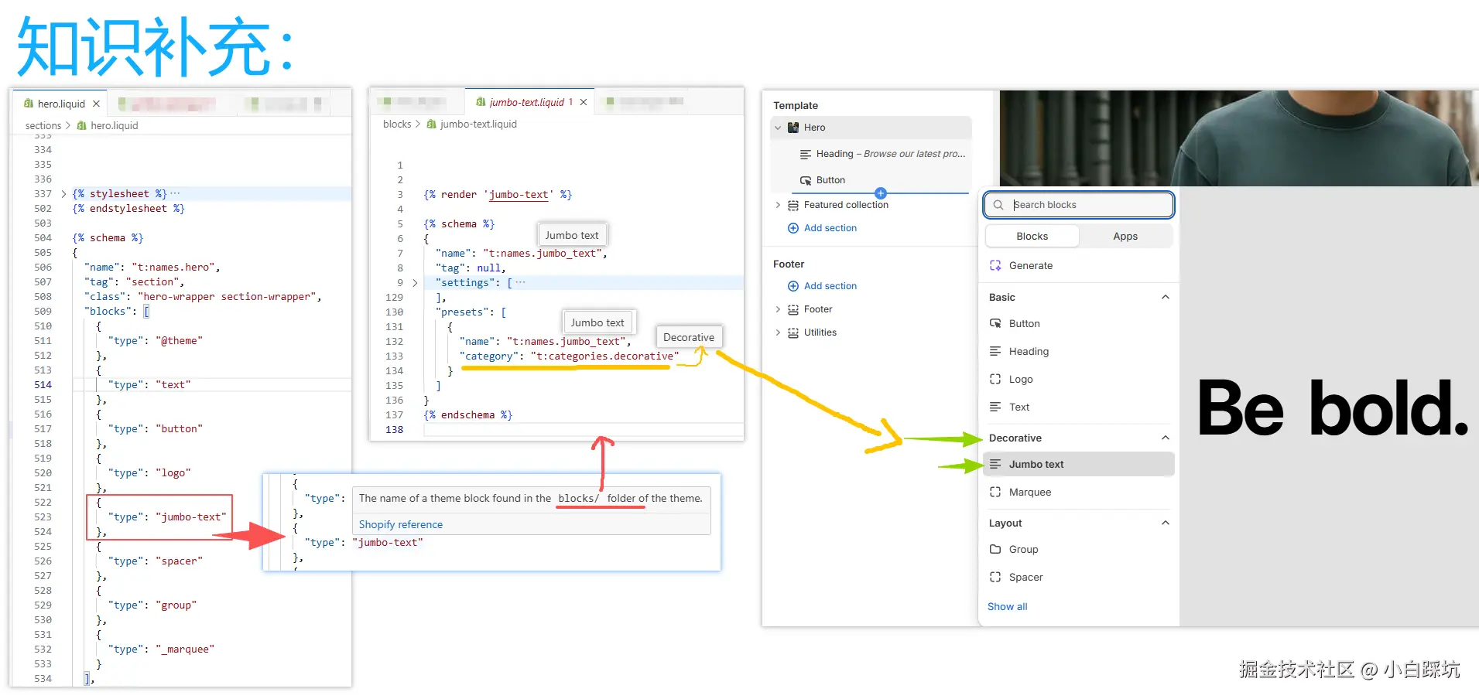Image resolution: width=1479 pixels, height=699 pixels.
Task: Click the Featured collection section icon
Action: pos(793,205)
